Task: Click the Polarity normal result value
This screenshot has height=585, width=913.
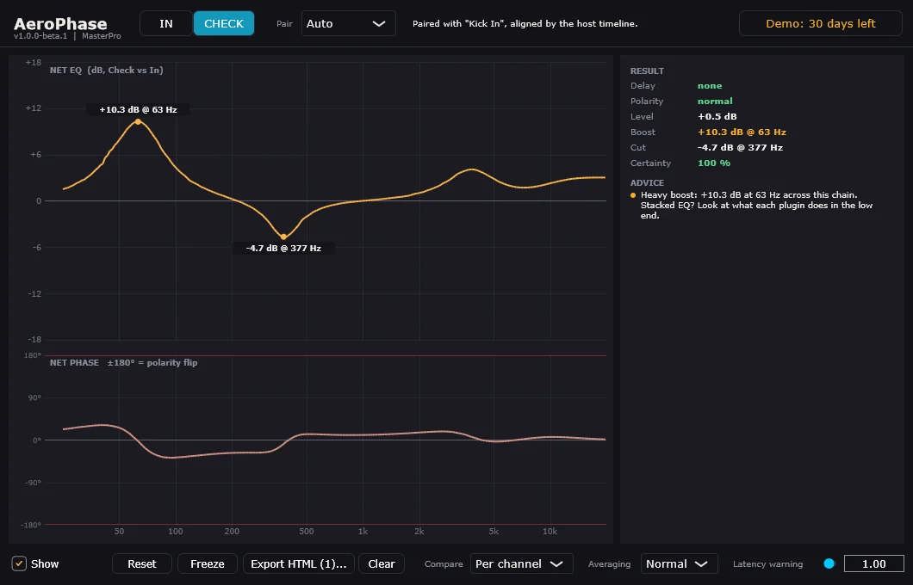Action: point(715,102)
